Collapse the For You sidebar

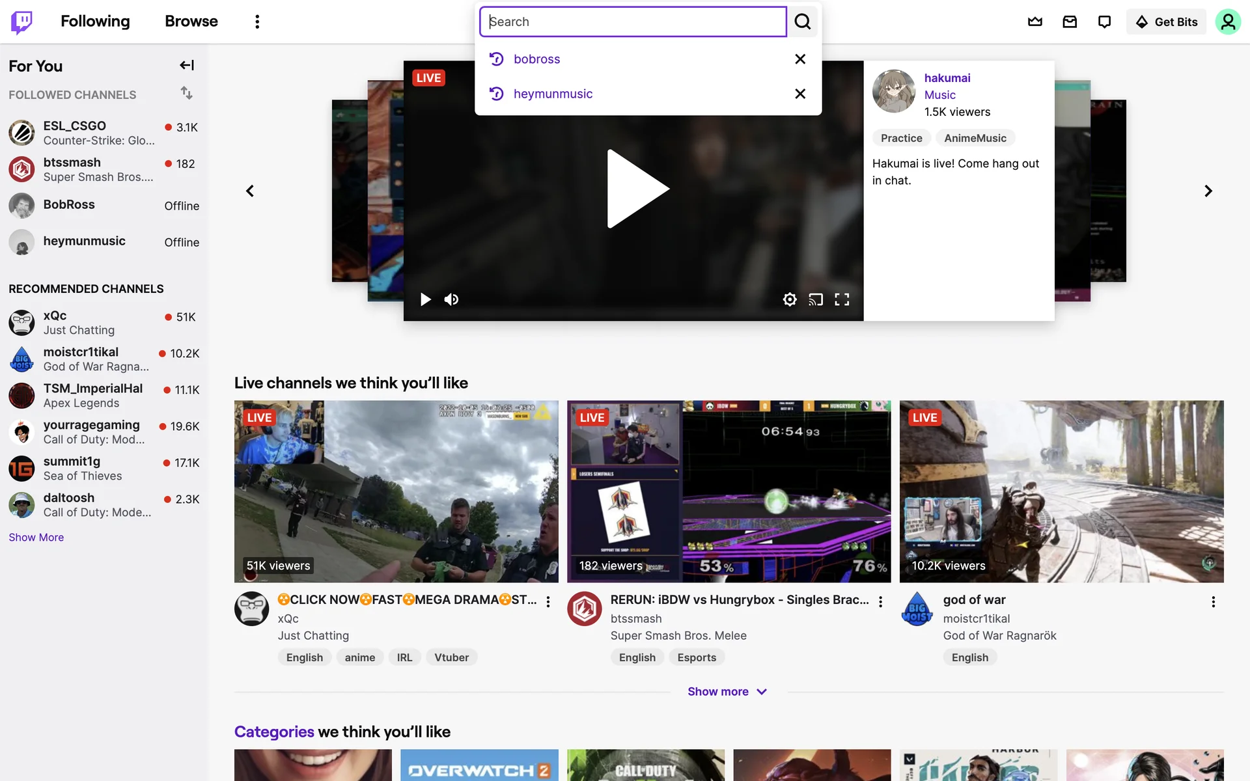[x=187, y=65]
